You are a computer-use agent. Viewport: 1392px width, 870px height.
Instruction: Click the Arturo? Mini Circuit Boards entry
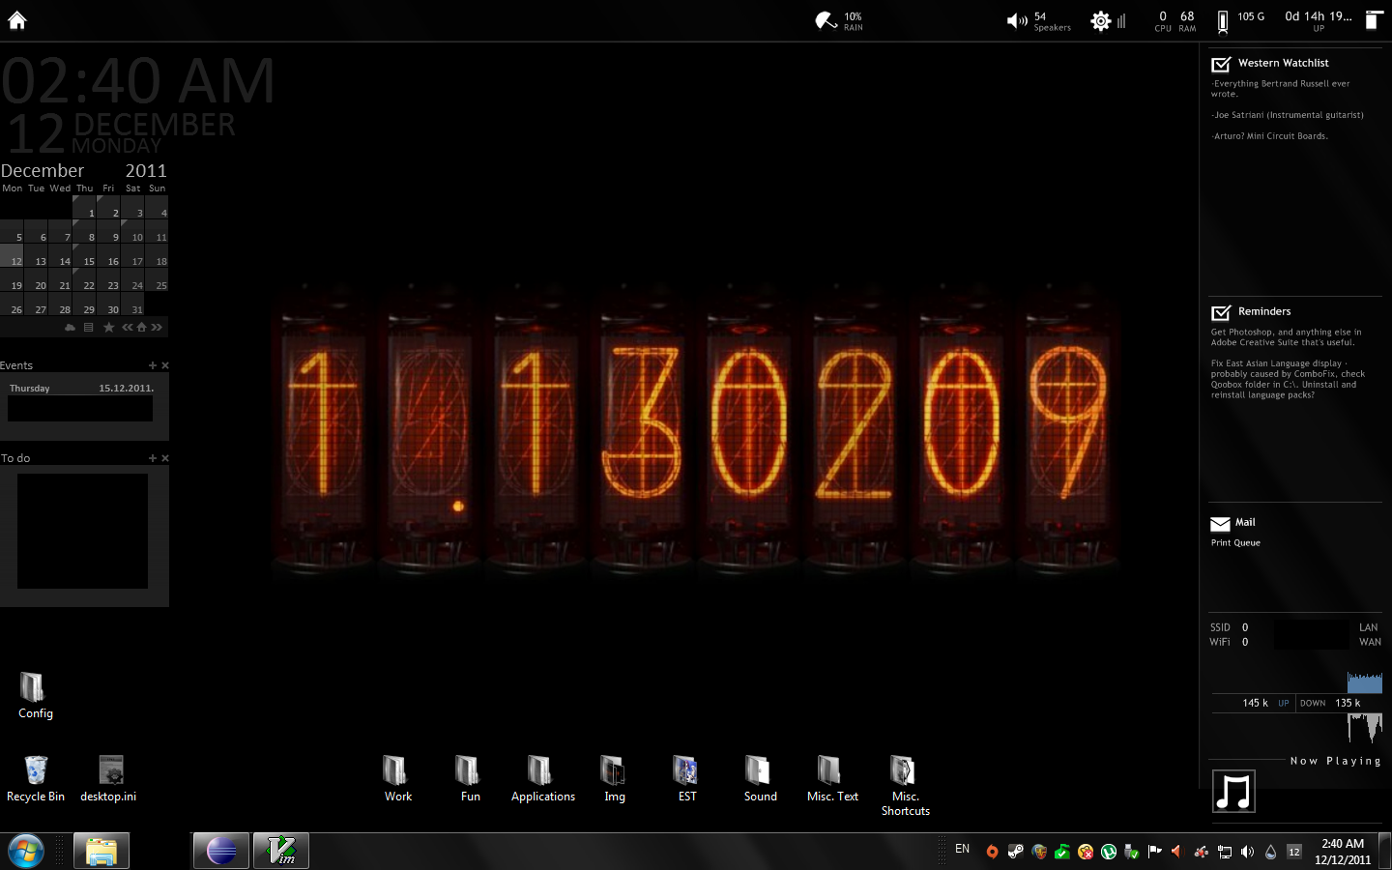pyautogui.click(x=1269, y=136)
